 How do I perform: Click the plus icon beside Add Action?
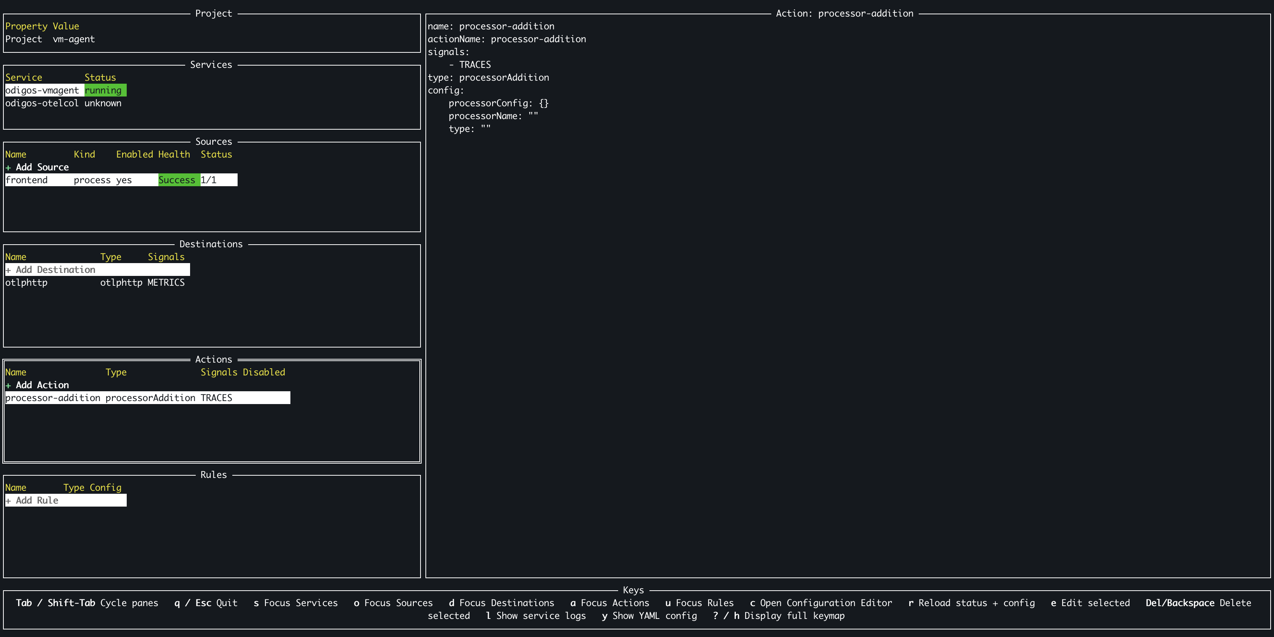8,386
